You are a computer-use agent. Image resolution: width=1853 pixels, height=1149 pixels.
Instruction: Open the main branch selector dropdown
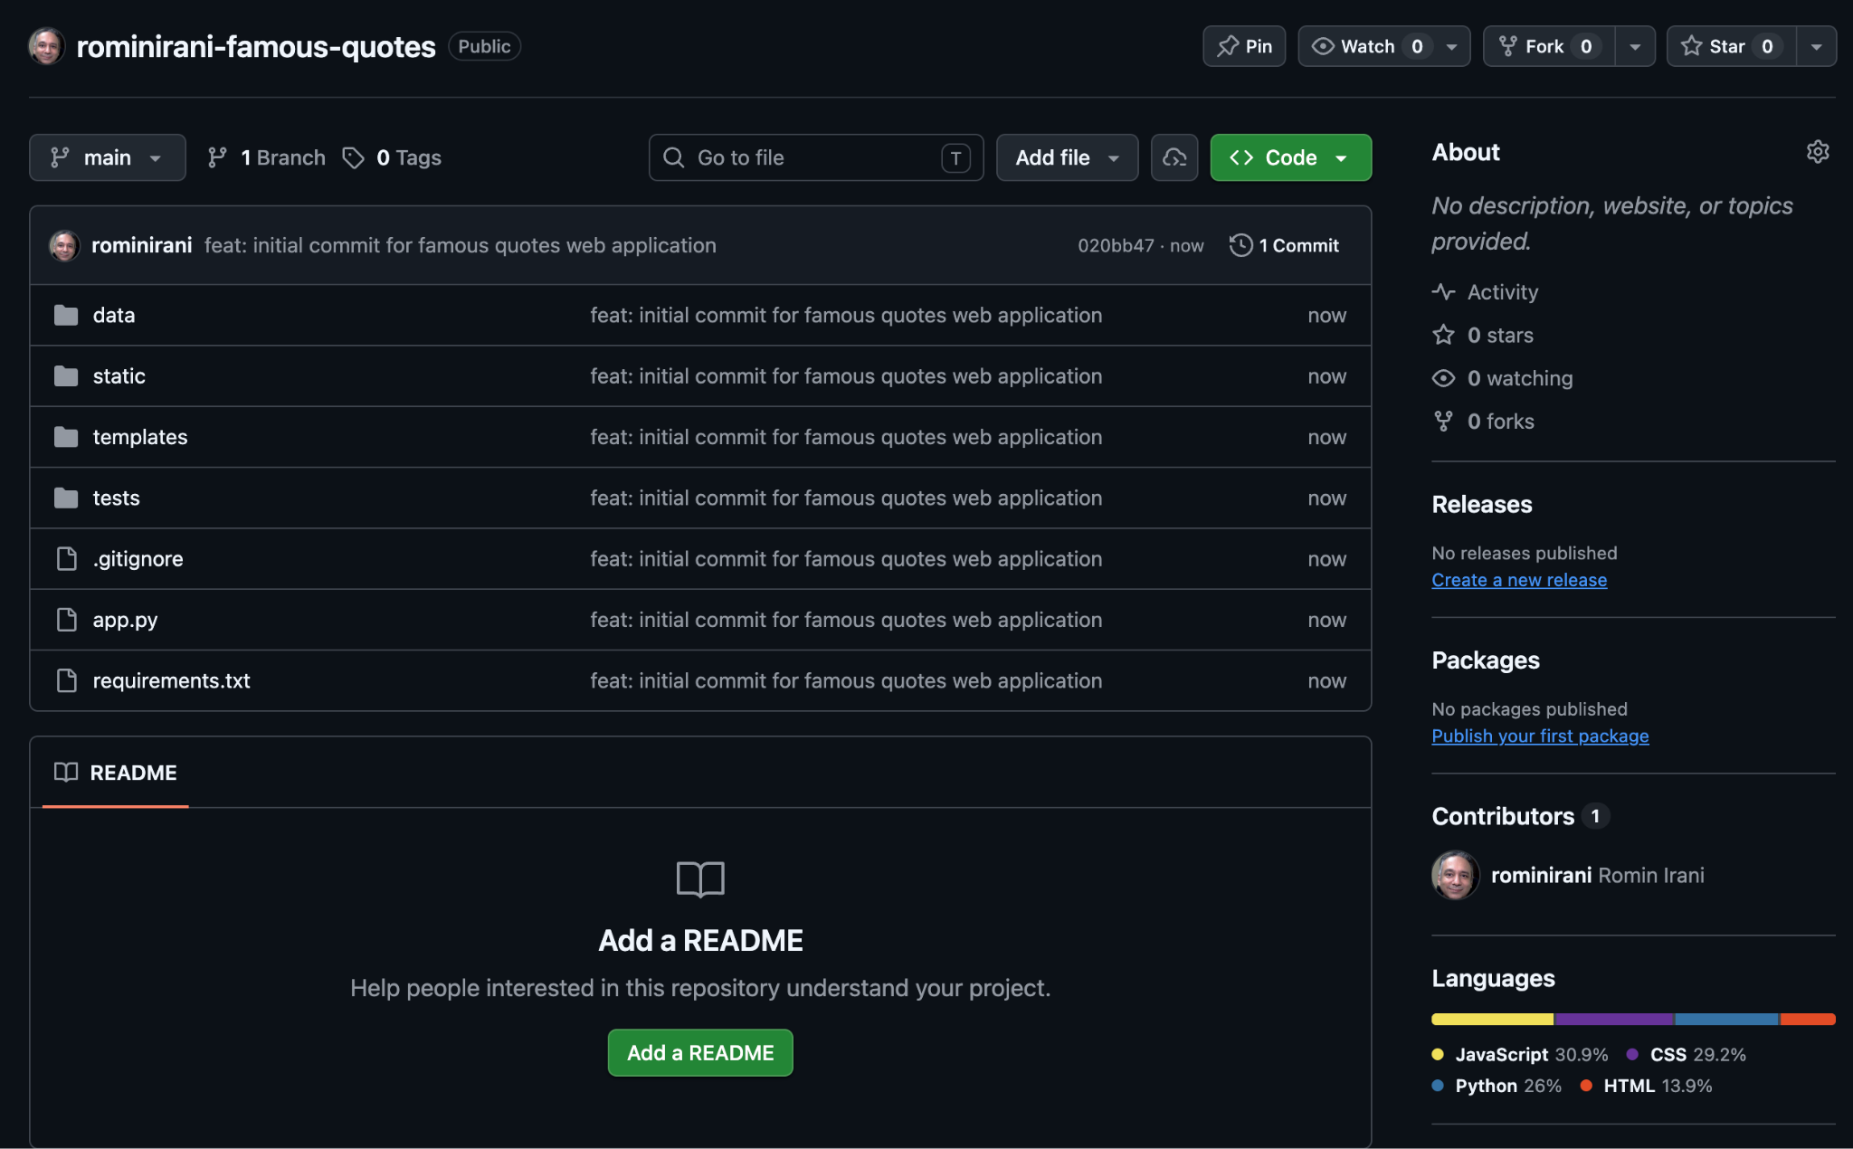108,157
